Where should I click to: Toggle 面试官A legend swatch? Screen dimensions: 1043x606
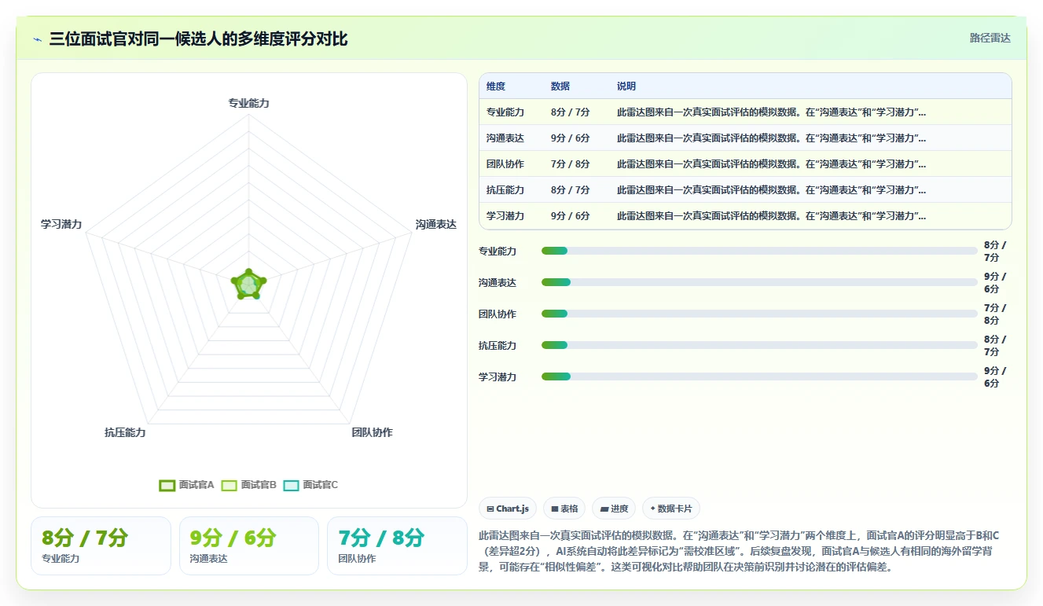(167, 485)
